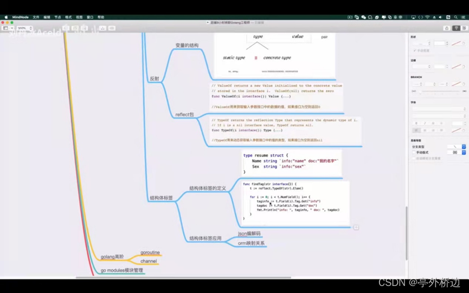Select the 变量的结构 node
Image resolution: width=469 pixels, height=293 pixels.
coord(187,45)
